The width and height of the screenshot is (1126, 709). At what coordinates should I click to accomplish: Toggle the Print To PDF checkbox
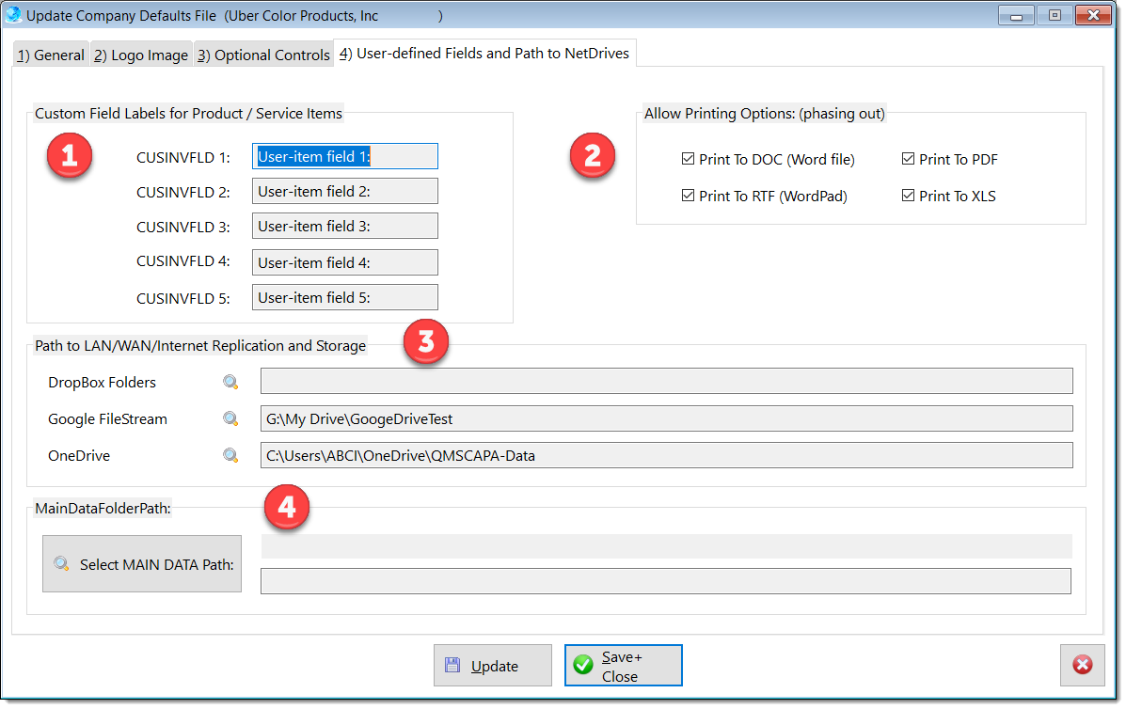[x=908, y=160]
